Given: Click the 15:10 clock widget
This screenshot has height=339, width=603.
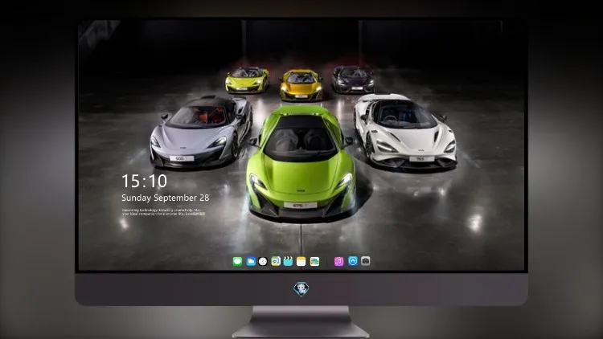Looking at the screenshot, I should 144,181.
